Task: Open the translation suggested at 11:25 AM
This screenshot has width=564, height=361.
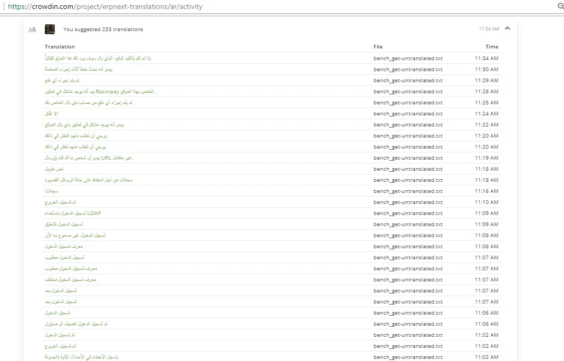Action: [x=89, y=103]
